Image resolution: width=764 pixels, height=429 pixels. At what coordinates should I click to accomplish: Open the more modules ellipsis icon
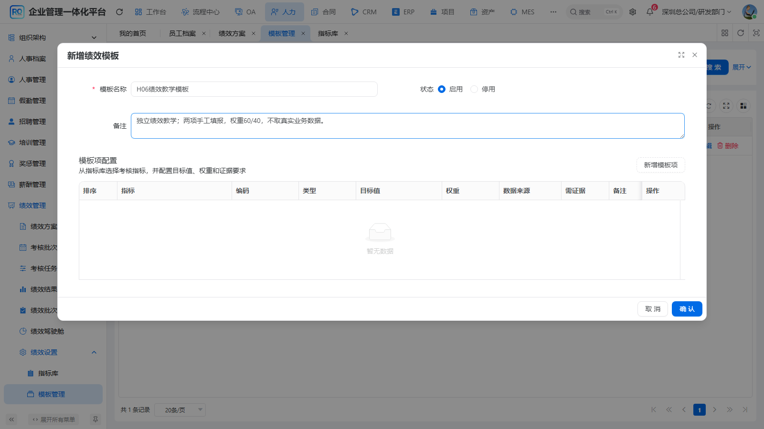tap(553, 12)
